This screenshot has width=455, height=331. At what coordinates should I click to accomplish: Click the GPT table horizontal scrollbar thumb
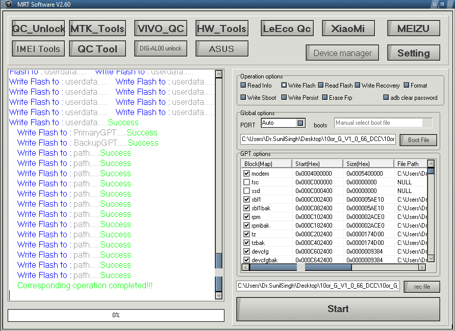(300, 267)
